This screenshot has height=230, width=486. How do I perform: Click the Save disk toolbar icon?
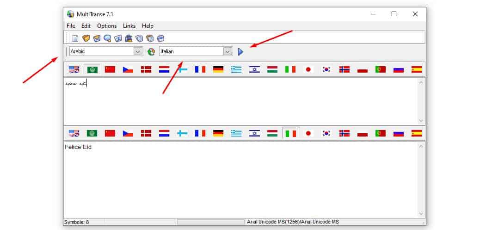click(x=97, y=38)
